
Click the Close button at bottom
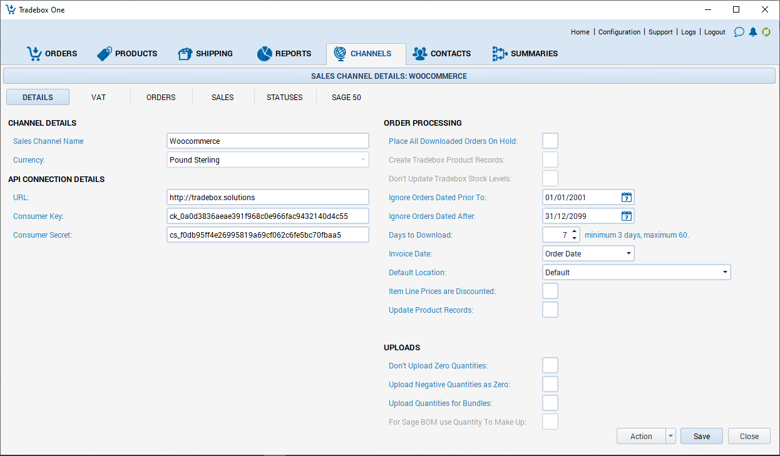pyautogui.click(x=749, y=436)
